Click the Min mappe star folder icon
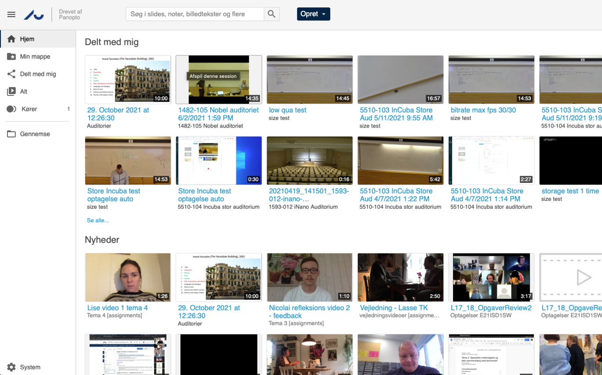The height and width of the screenshot is (375, 602). point(11,57)
